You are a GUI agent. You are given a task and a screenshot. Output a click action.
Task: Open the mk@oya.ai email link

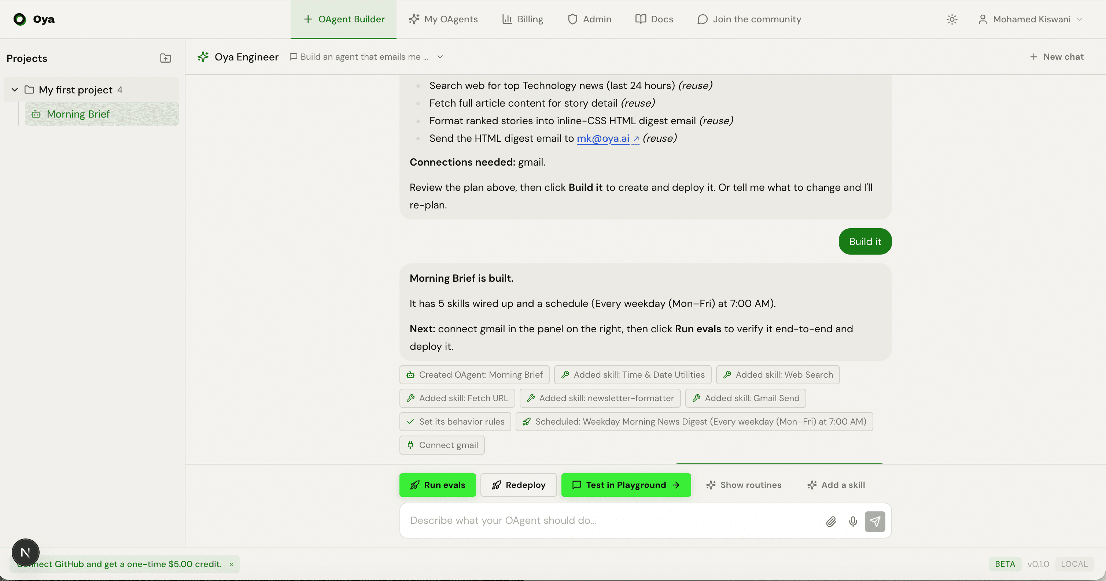608,138
